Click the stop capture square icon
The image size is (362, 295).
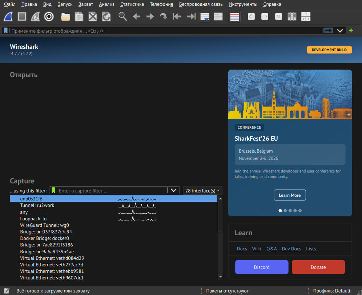click(22, 17)
